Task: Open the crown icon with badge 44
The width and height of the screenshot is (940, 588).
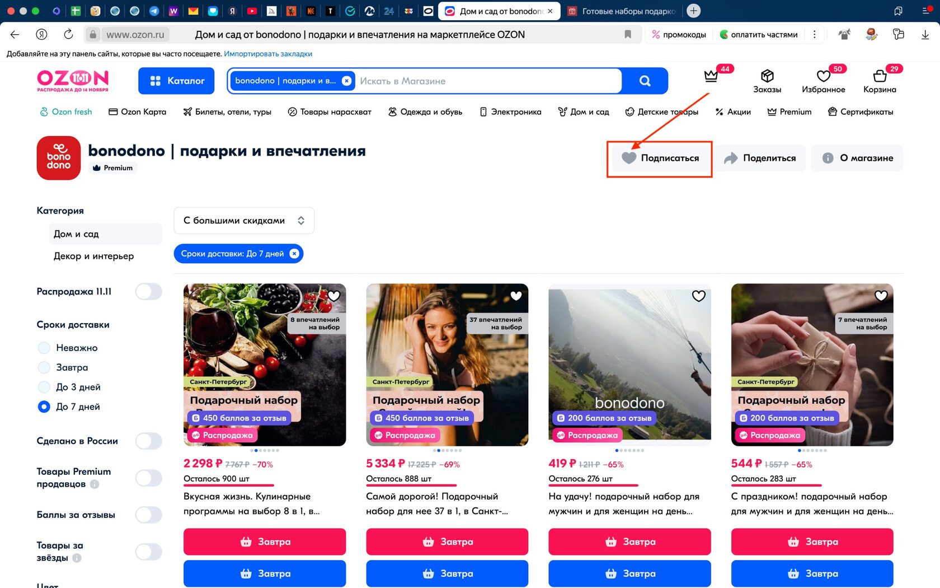Action: [x=711, y=76]
